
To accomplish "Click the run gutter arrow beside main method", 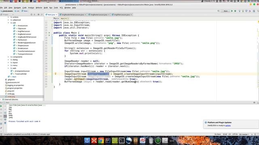I will [49, 35].
